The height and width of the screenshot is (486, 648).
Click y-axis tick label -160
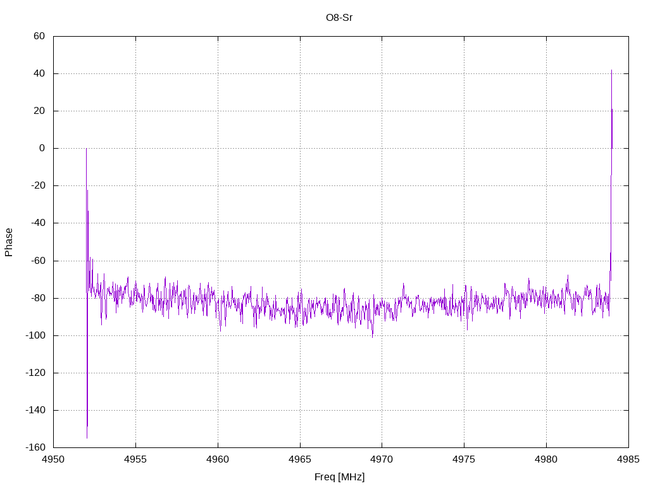(35, 447)
